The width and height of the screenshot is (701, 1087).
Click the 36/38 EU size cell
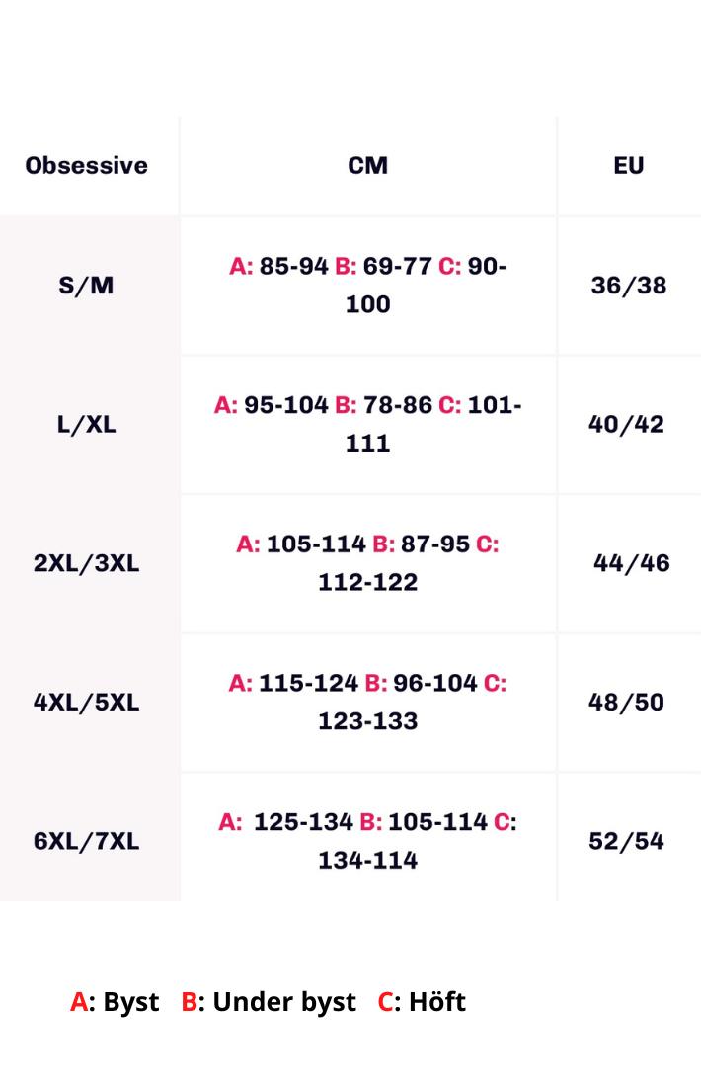[x=629, y=285]
